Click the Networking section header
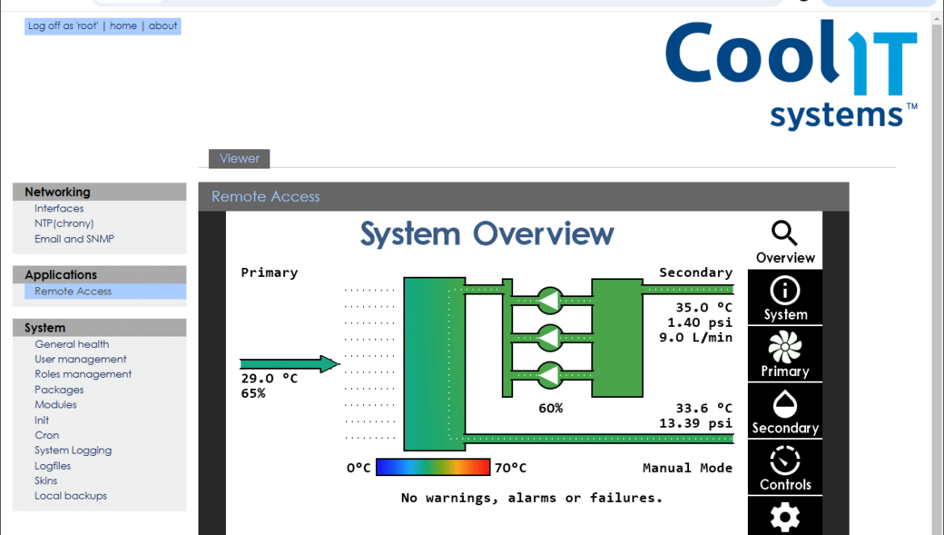 point(99,192)
